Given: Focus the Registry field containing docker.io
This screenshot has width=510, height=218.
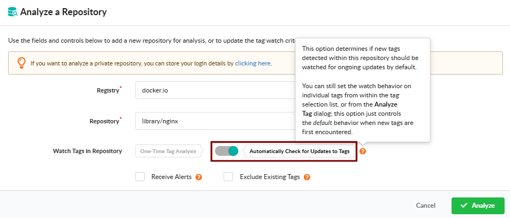Looking at the screenshot, I should point(215,90).
